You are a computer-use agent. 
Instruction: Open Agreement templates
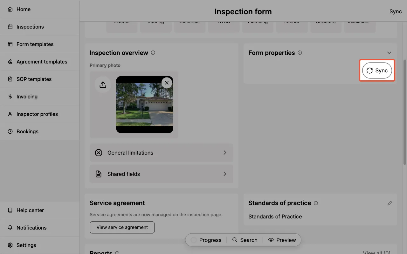pyautogui.click(x=39, y=62)
